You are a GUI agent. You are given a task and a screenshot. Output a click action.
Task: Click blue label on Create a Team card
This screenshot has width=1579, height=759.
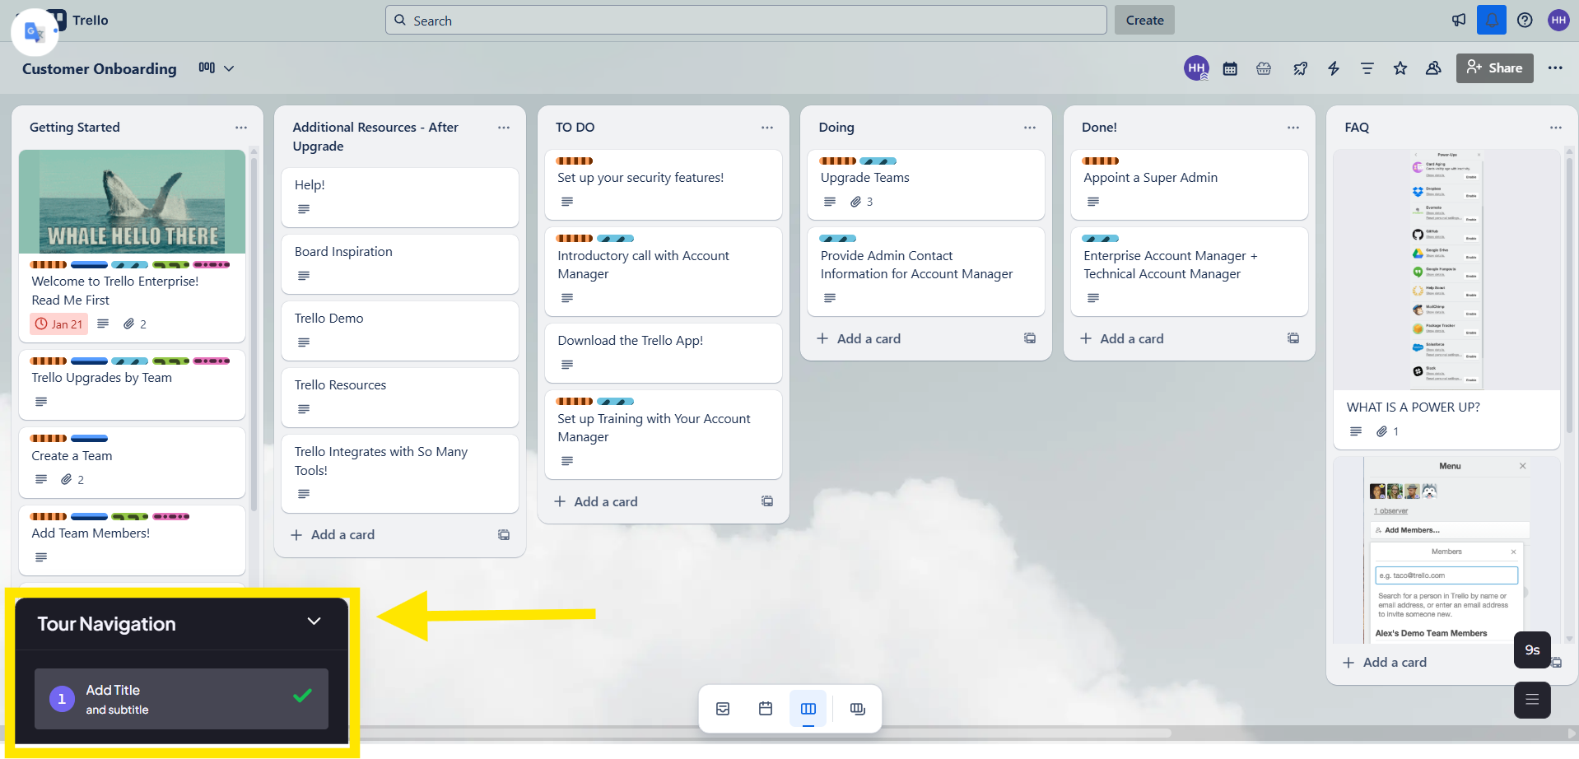89,439
